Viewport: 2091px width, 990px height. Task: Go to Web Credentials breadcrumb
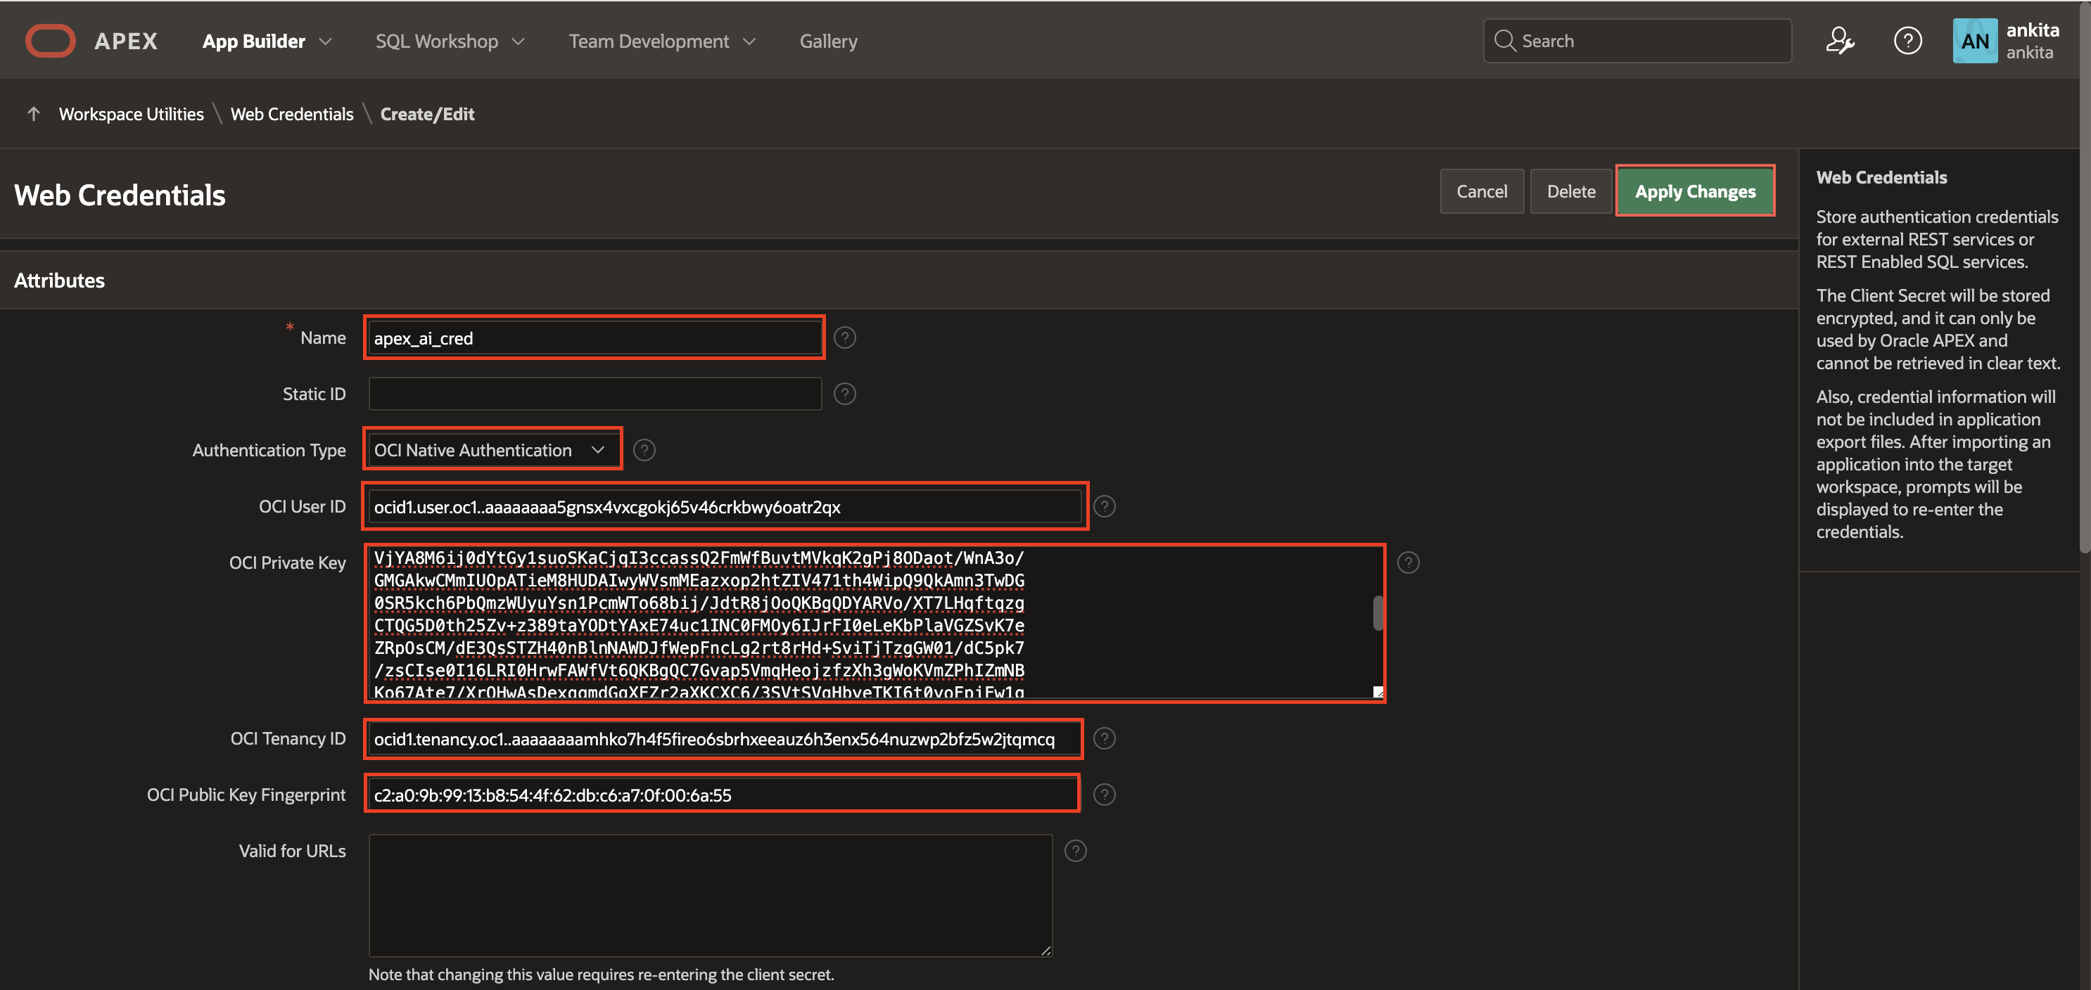tap(291, 114)
